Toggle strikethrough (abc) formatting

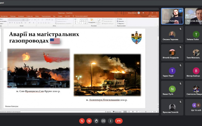(19, 23)
